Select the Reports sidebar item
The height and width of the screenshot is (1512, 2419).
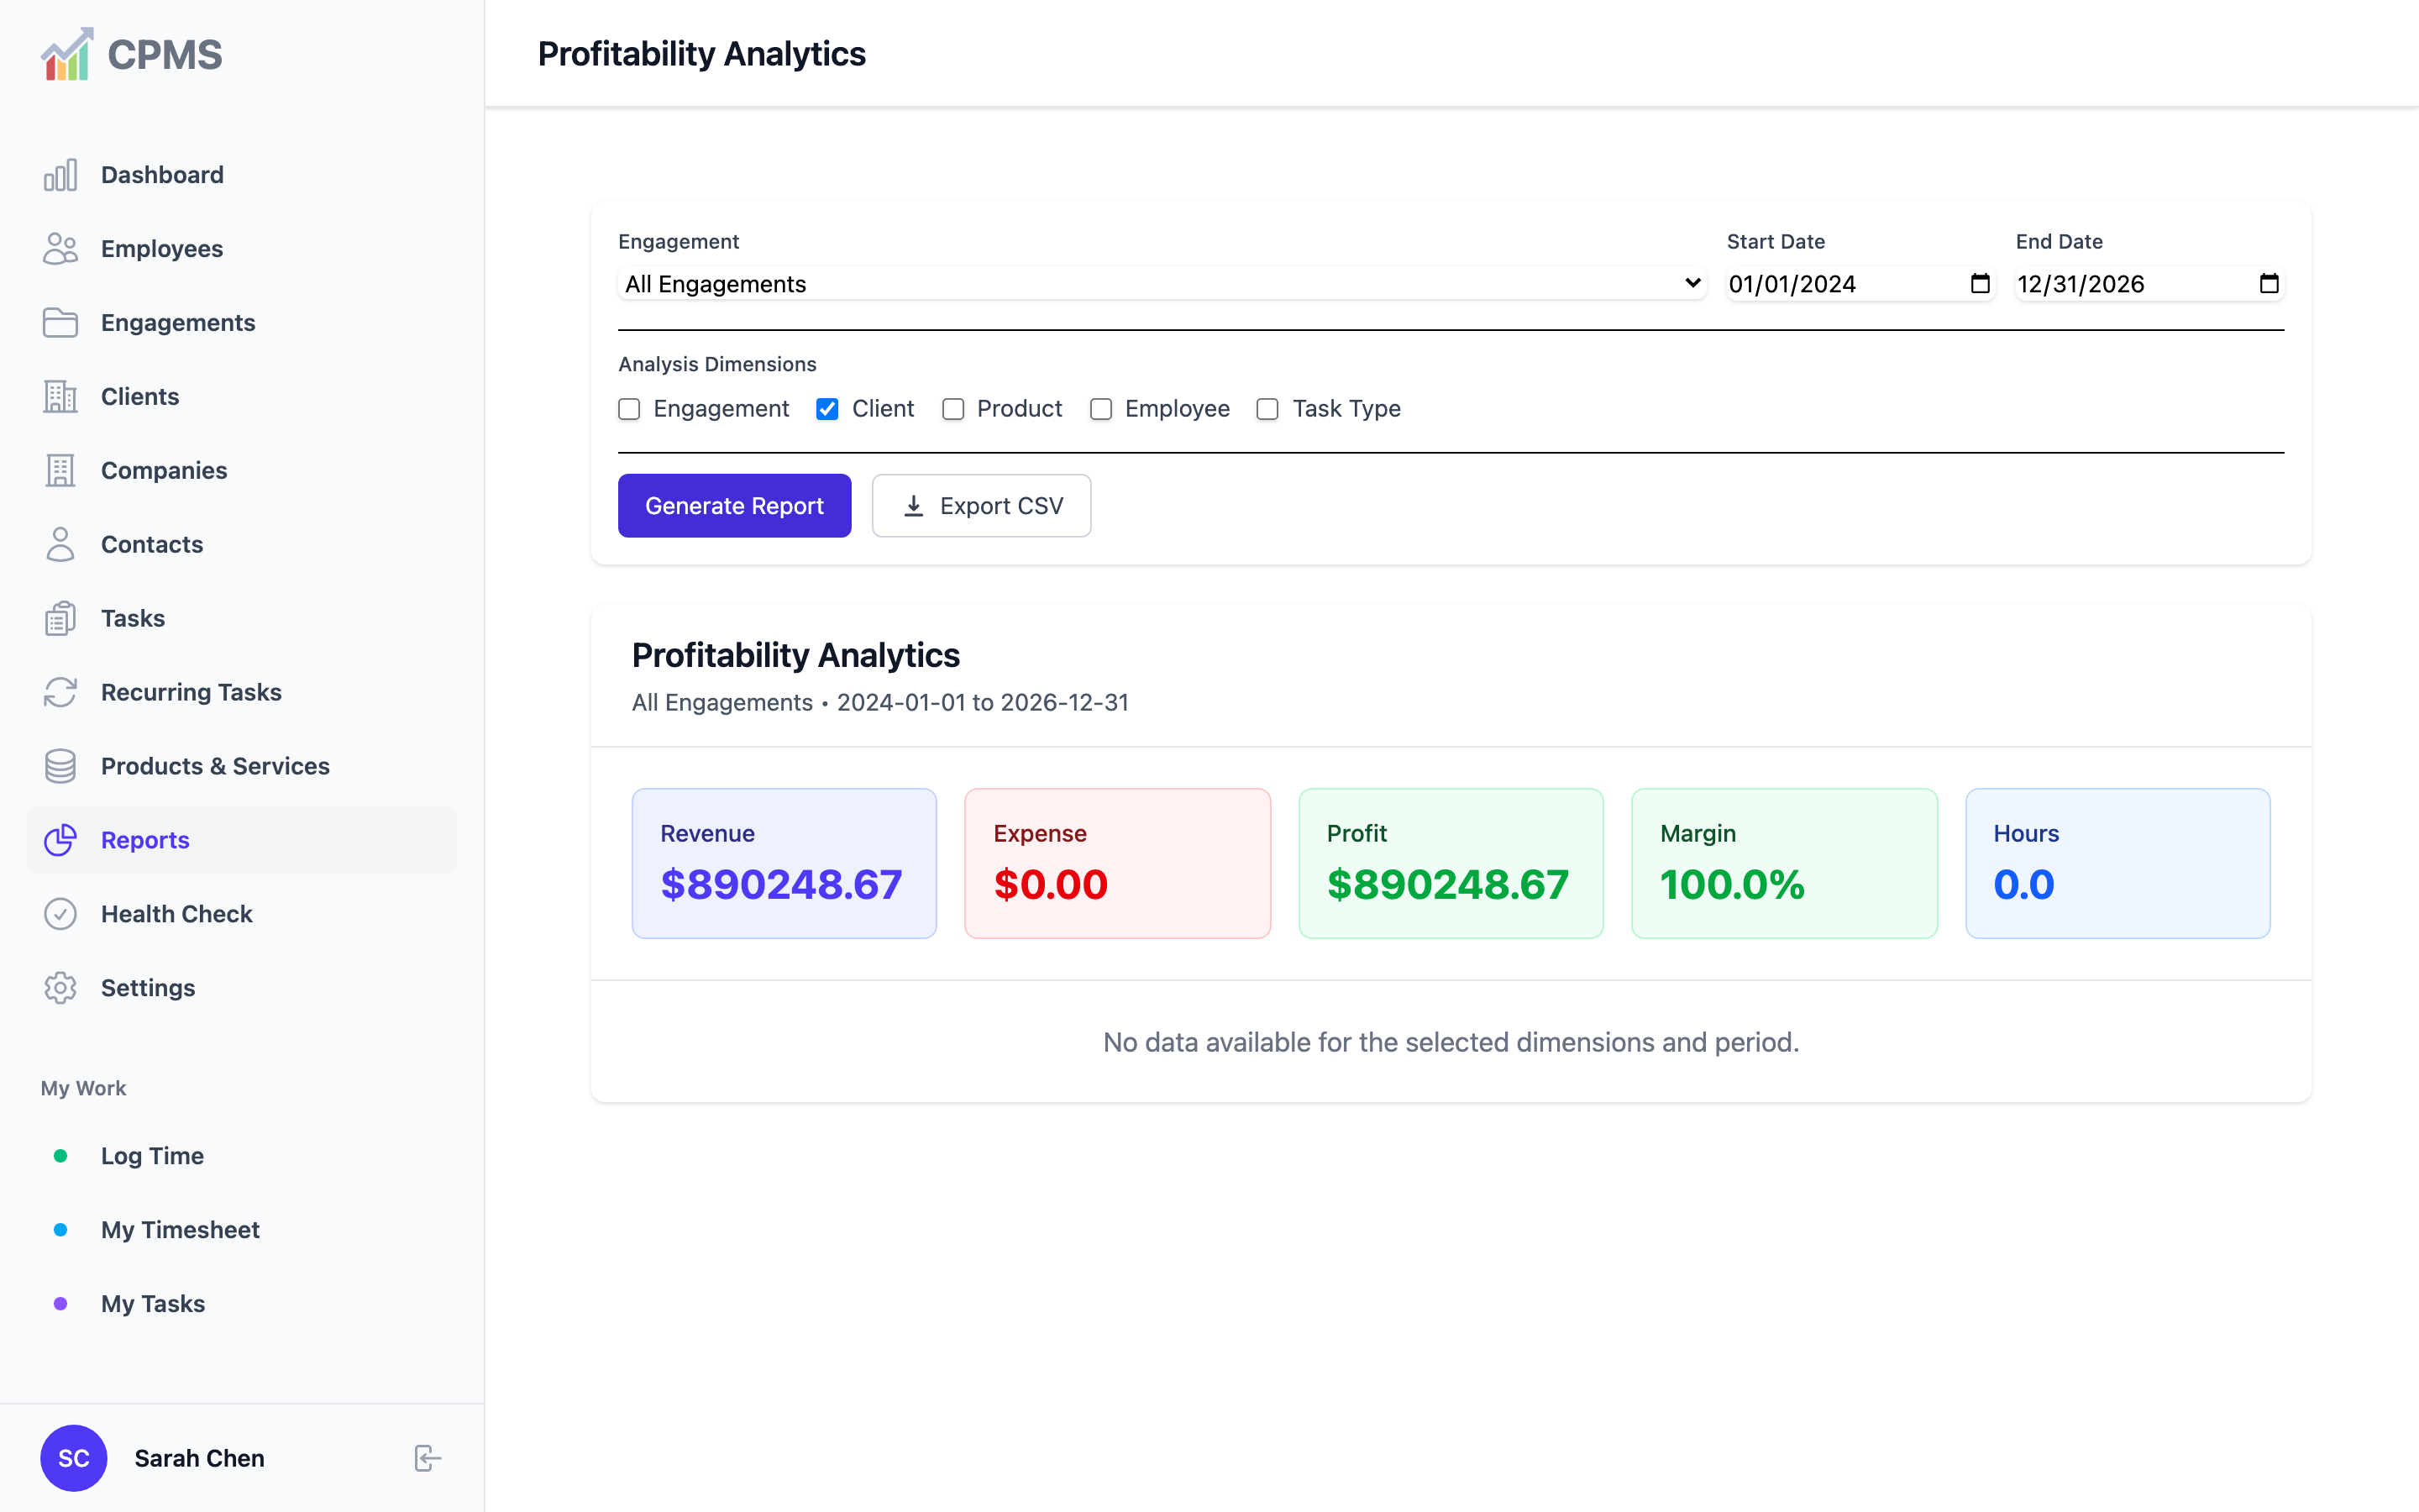pyautogui.click(x=242, y=841)
